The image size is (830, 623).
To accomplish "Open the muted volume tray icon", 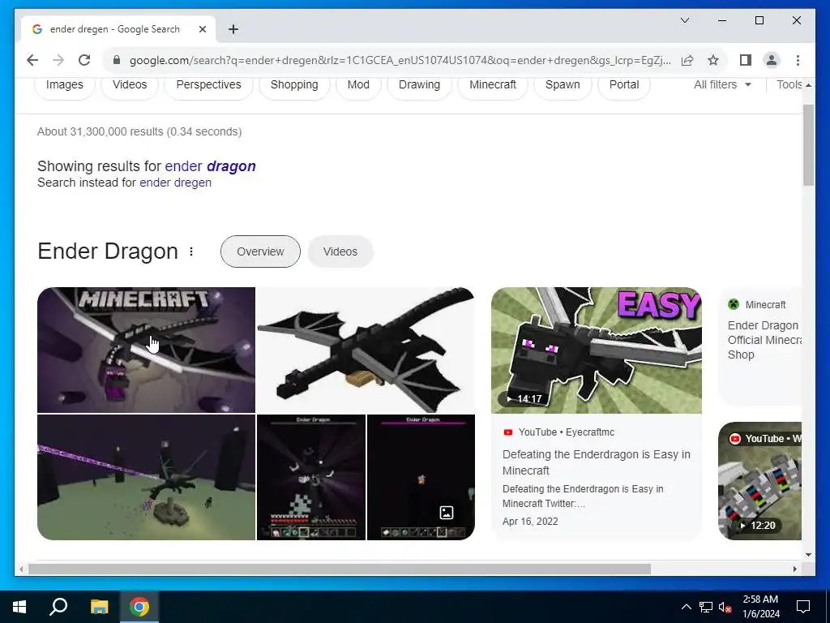I will (725, 607).
